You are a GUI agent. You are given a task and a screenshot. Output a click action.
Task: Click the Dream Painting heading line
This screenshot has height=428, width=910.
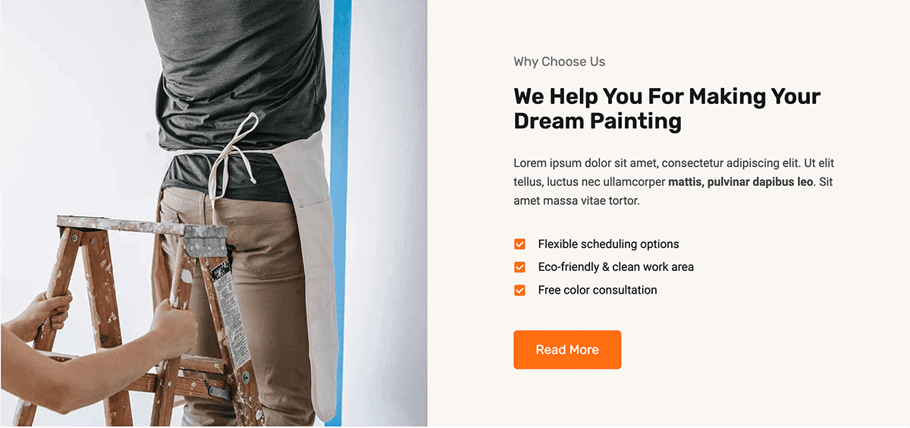point(598,121)
